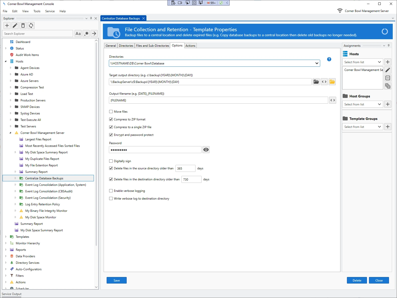Screen dimensions: 397x298
Task: Click the insert variable icon beside Output filename
Action: [332, 100]
